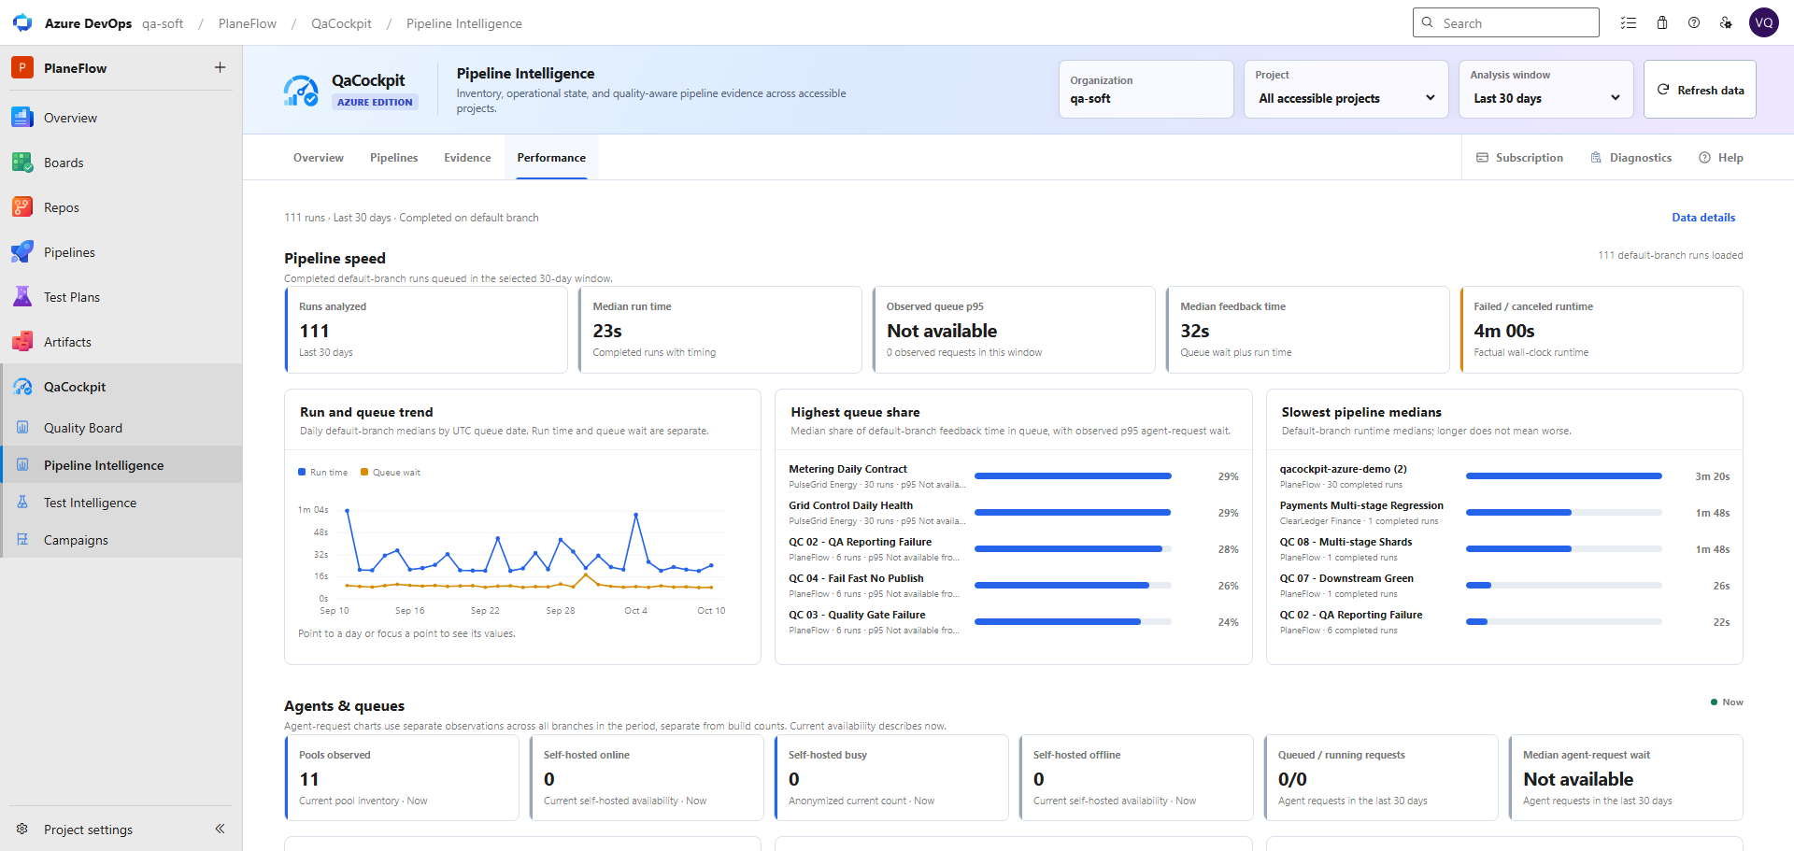Click the QC 04 - Fail Fast No Publish row
Image resolution: width=1794 pixels, height=851 pixels.
[x=1014, y=586]
